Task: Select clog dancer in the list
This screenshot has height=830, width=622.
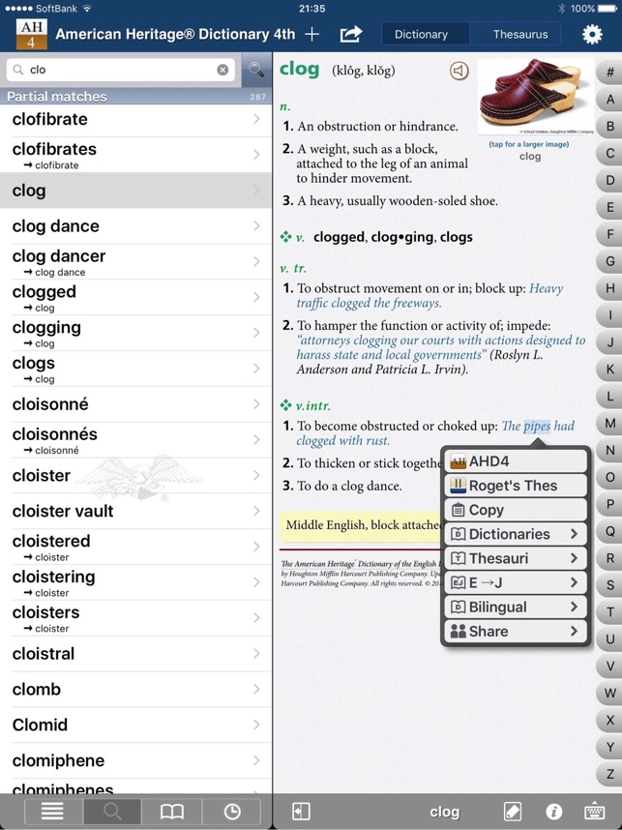Action: tap(135, 262)
